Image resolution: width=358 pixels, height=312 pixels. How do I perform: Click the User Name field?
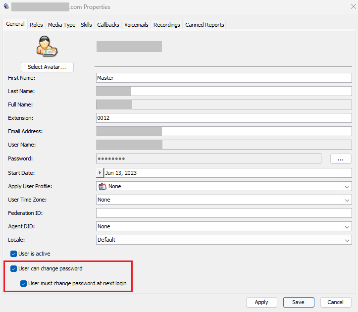pyautogui.click(x=224, y=145)
